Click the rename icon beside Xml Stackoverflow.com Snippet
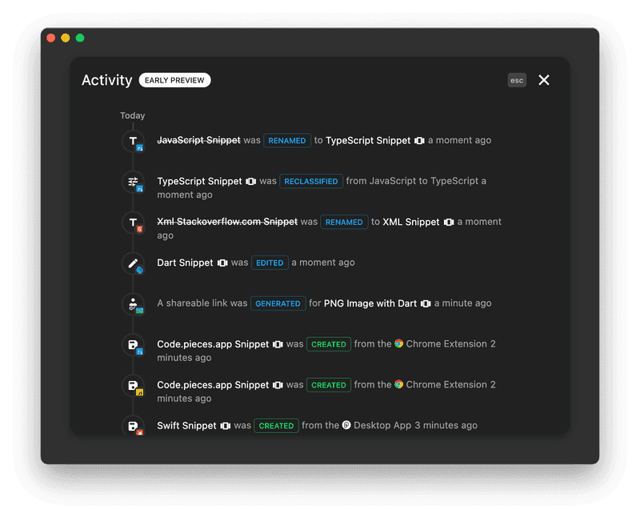The height and width of the screenshot is (518, 640). [x=133, y=222]
